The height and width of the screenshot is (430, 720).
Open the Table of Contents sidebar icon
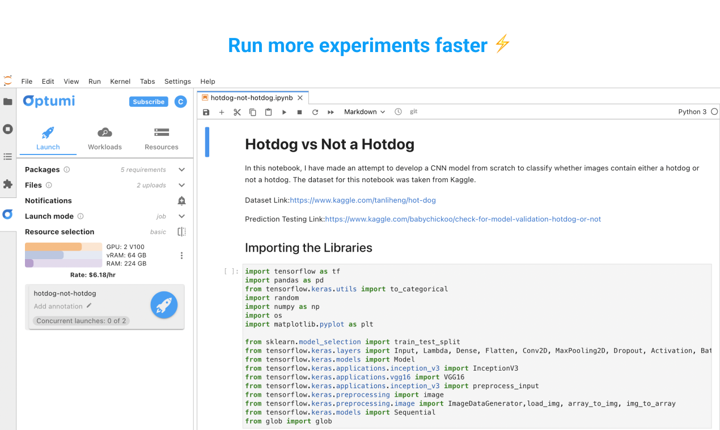tap(8, 156)
